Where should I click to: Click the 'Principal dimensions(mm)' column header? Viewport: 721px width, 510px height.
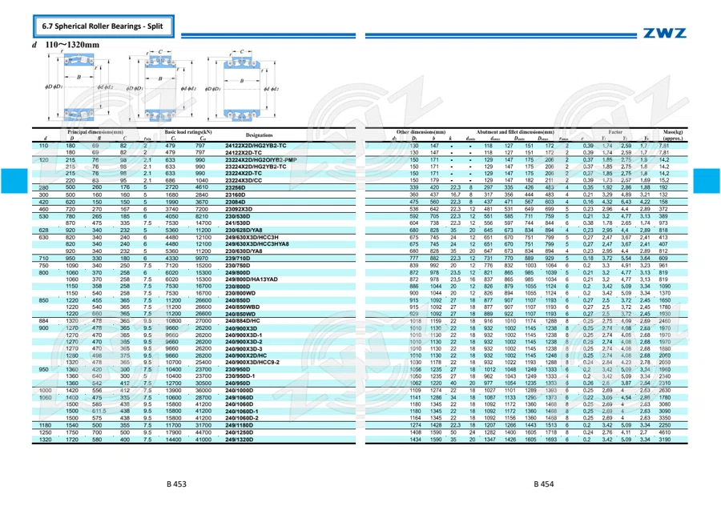pos(95,132)
